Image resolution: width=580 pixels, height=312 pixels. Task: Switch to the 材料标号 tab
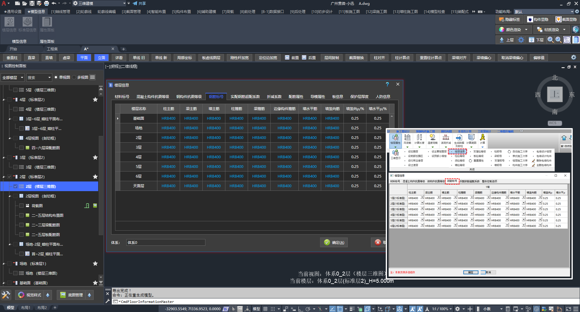(122, 96)
